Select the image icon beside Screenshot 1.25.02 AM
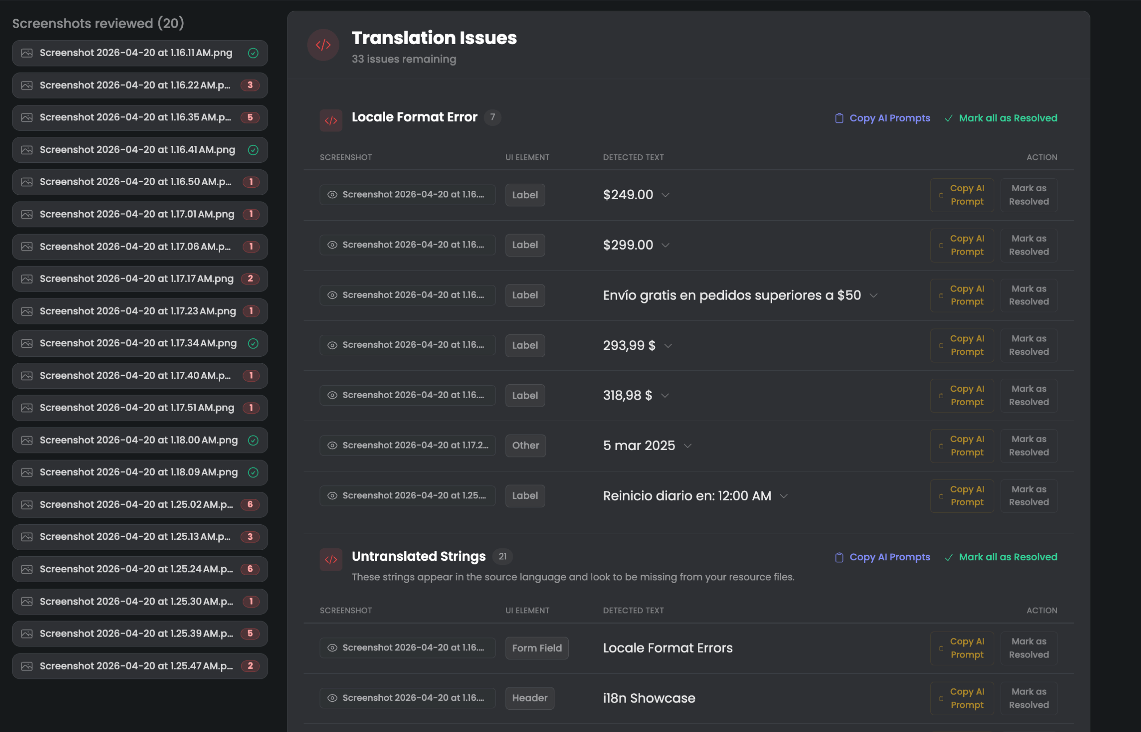 27,504
